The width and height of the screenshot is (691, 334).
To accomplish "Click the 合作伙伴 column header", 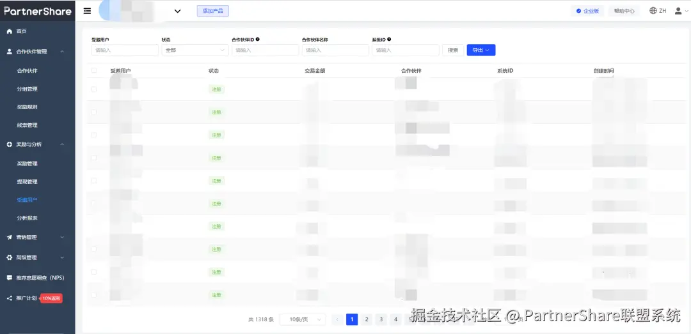I will 411,71.
